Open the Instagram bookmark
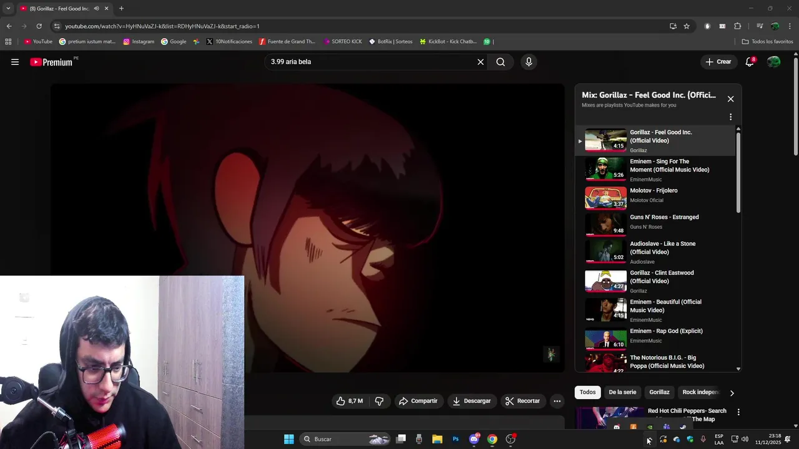This screenshot has width=799, height=449. [x=139, y=42]
